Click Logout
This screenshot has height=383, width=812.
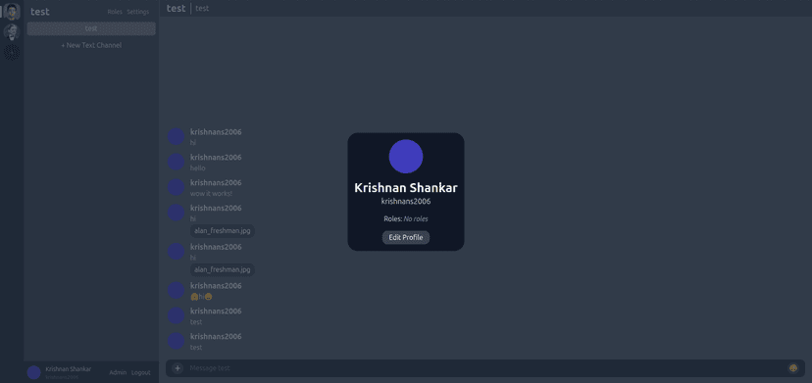click(141, 372)
